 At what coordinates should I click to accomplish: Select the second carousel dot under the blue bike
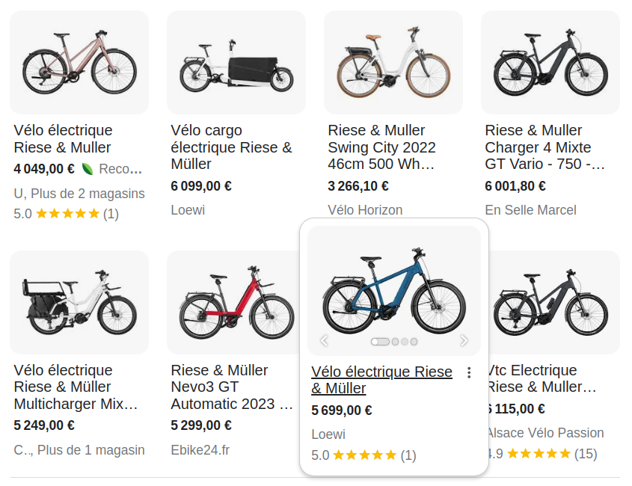[x=395, y=342]
